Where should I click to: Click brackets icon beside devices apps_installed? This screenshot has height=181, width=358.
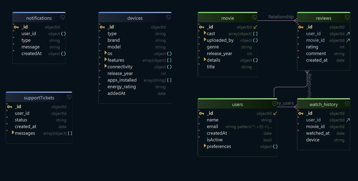click(169, 80)
